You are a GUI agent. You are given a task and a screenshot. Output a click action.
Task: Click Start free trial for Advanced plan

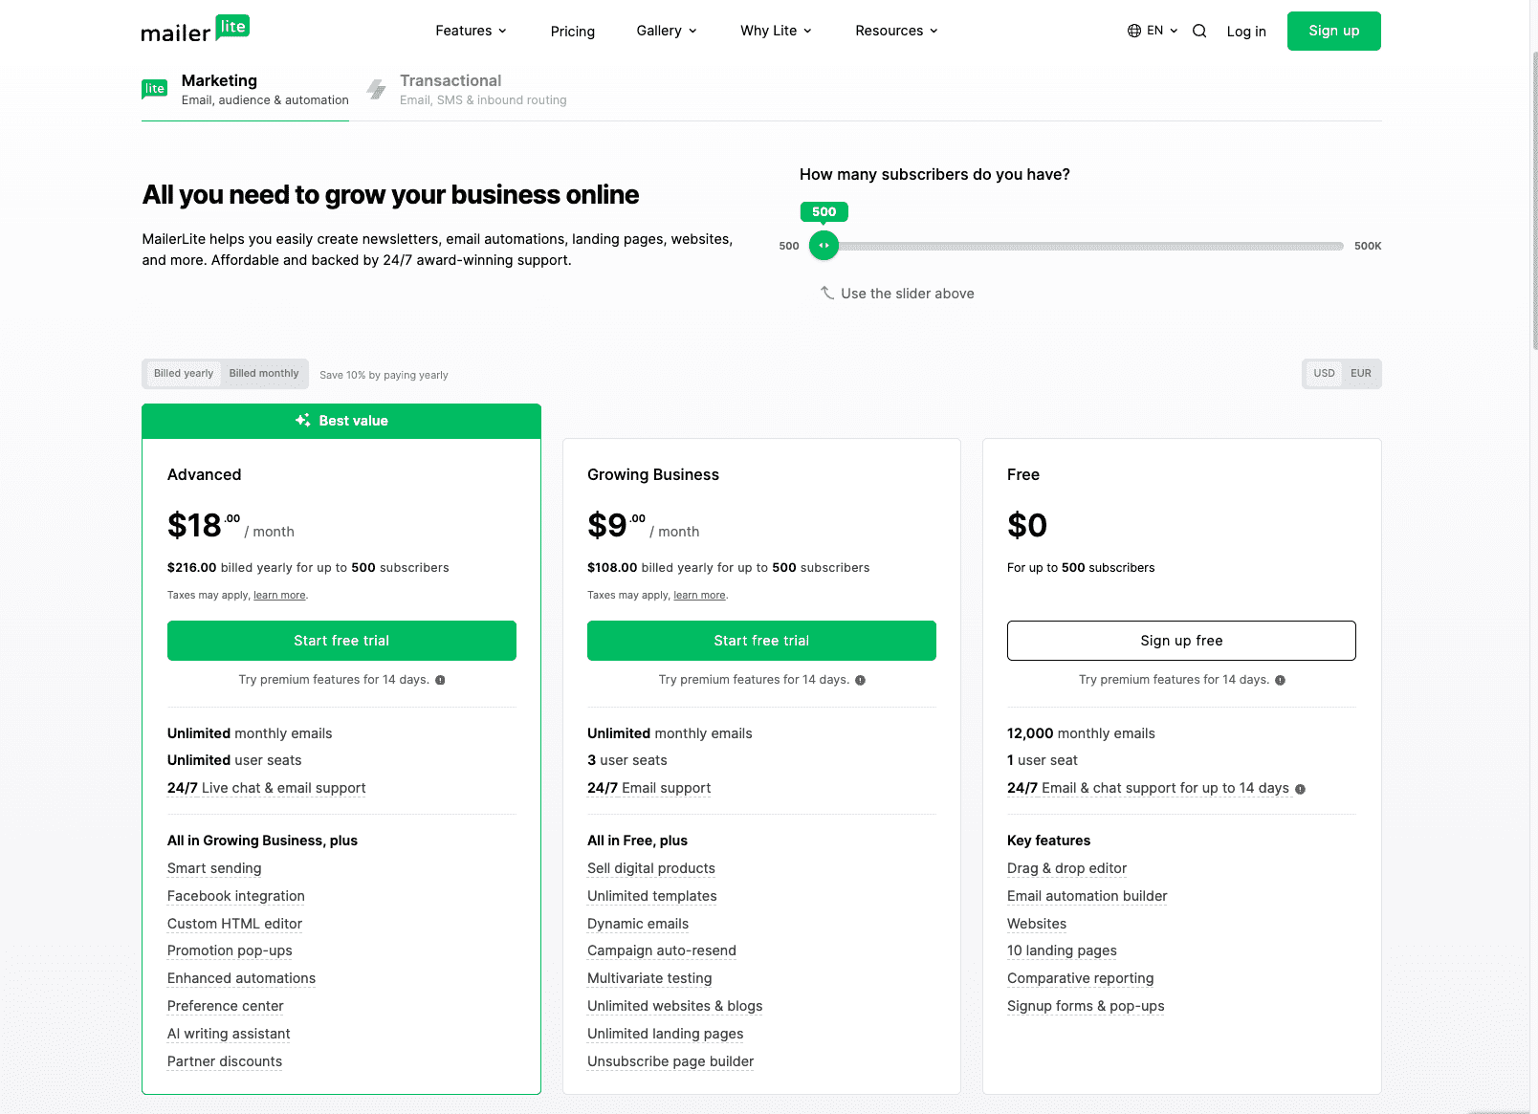[341, 641]
